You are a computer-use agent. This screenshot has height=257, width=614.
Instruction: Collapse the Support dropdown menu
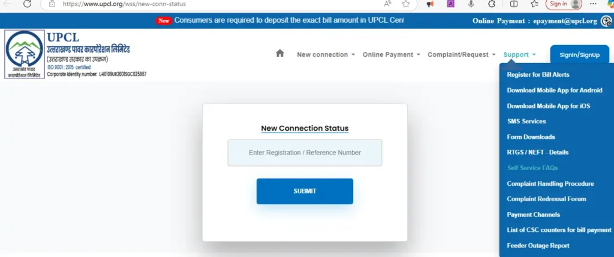[x=520, y=55]
